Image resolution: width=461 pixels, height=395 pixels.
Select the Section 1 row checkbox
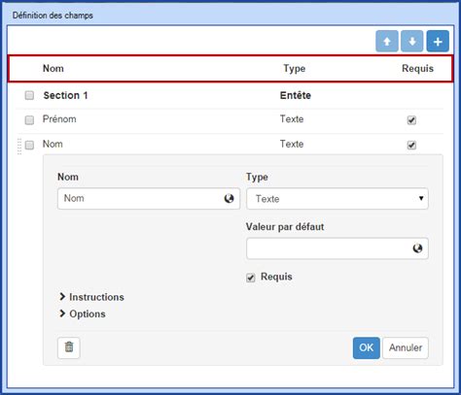tap(29, 95)
